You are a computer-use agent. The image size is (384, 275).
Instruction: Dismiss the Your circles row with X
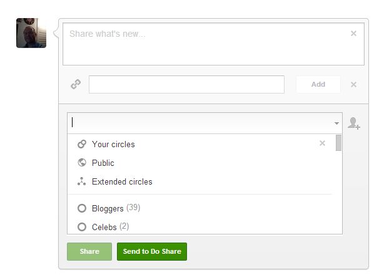322,143
